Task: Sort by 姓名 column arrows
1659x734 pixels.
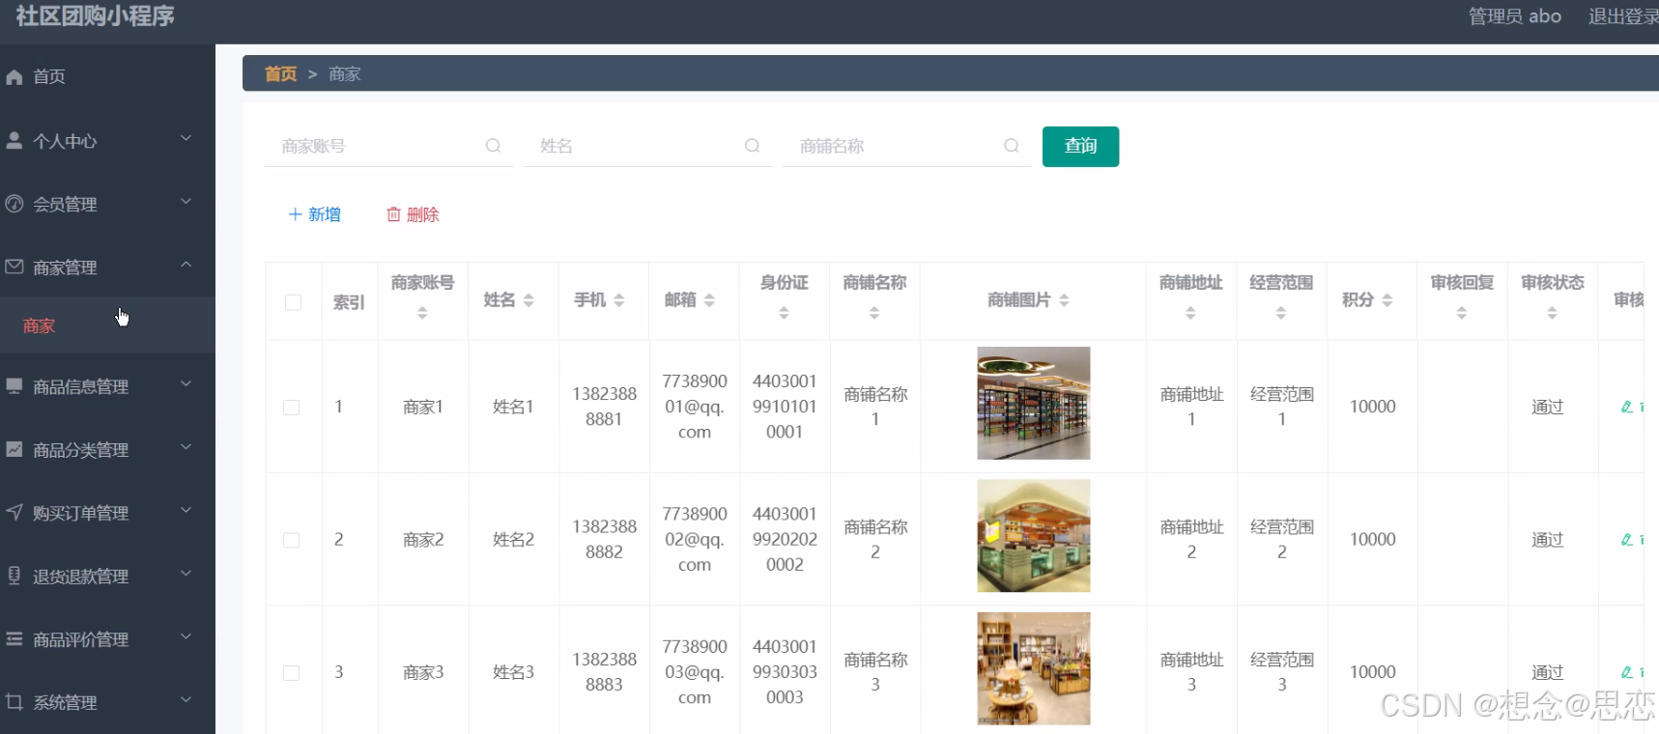Action: point(529,300)
